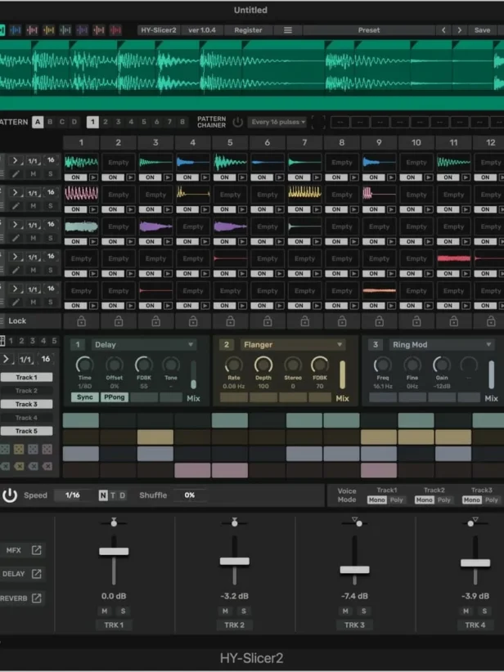Click the TRK 1 volume fader handle

pos(114,552)
